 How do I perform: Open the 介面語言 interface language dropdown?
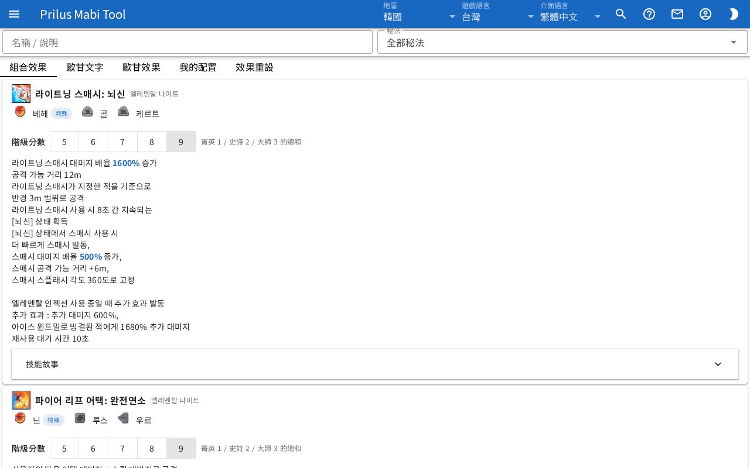click(571, 14)
